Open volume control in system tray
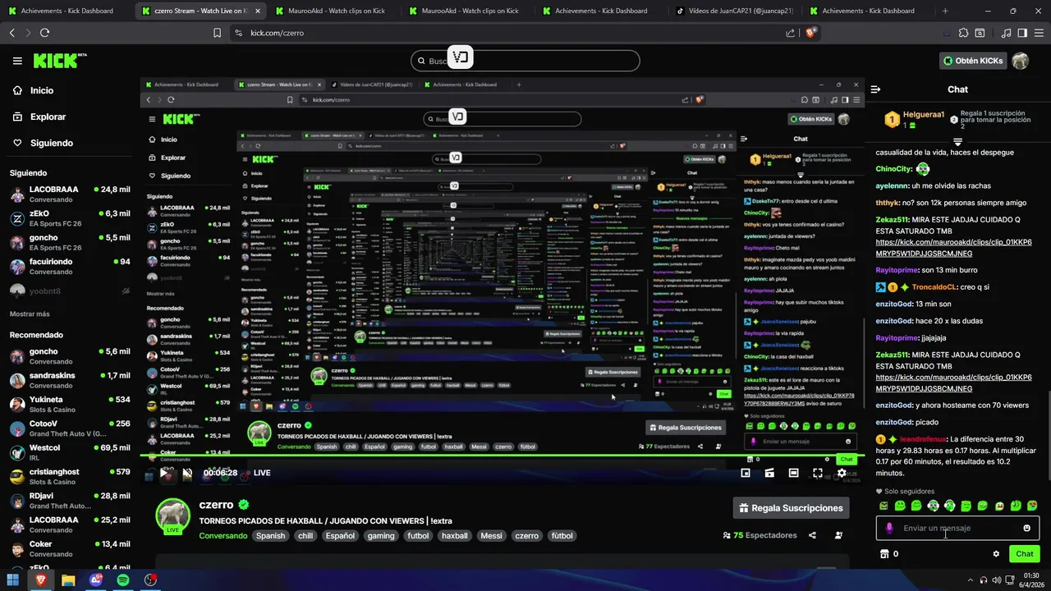 [996, 580]
